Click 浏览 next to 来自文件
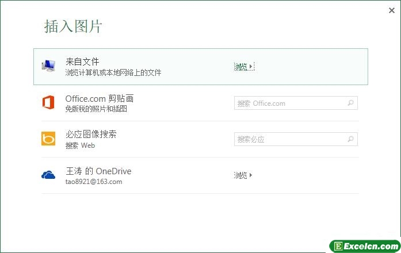The image size is (401, 253). 244,67
